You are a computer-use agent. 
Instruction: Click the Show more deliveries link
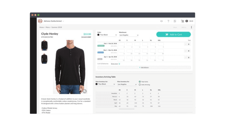114,64
